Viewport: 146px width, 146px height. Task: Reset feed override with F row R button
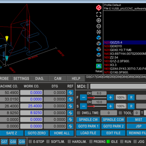[x=131, y=97]
